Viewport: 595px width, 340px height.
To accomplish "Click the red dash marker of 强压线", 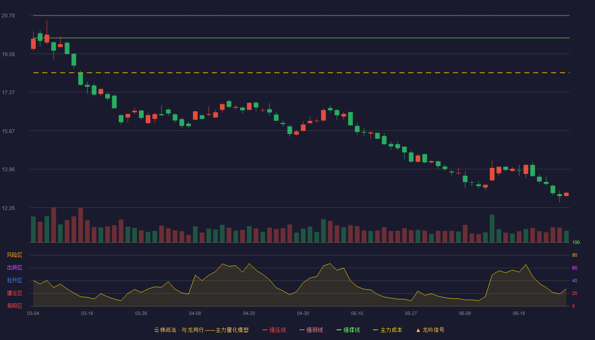I will point(265,330).
